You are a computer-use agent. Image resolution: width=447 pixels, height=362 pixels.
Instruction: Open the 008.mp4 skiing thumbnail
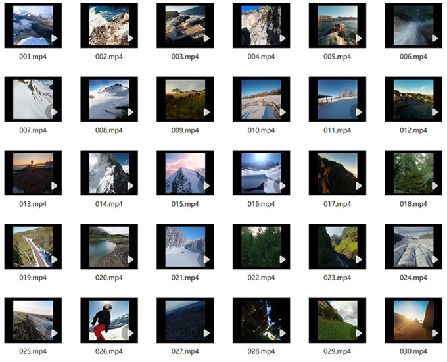pyautogui.click(x=109, y=99)
